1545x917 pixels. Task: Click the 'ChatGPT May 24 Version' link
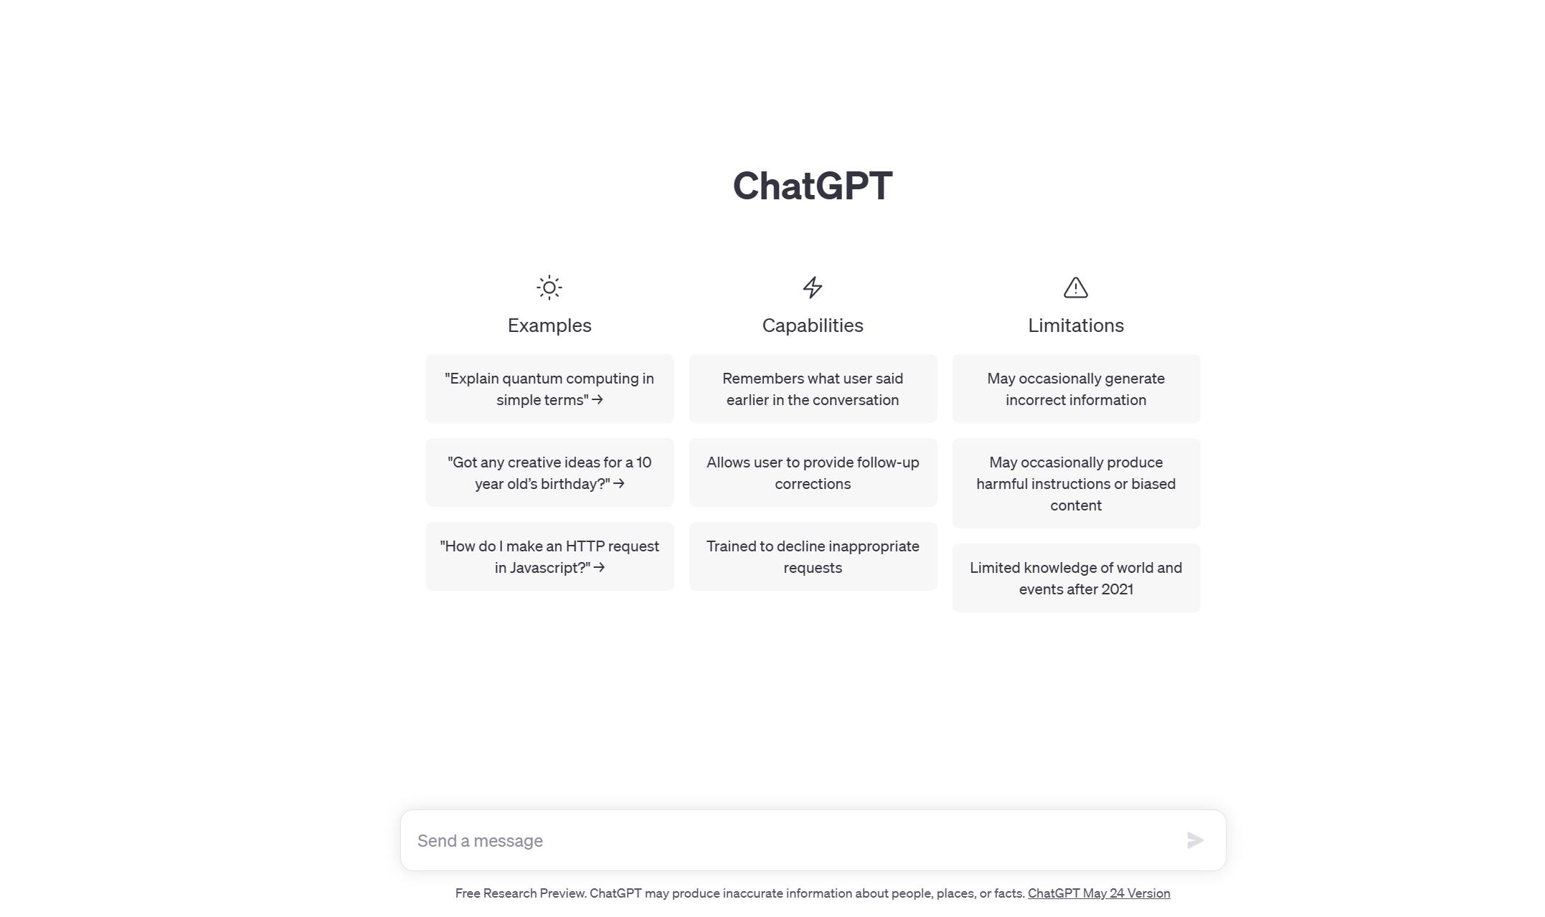(1098, 893)
